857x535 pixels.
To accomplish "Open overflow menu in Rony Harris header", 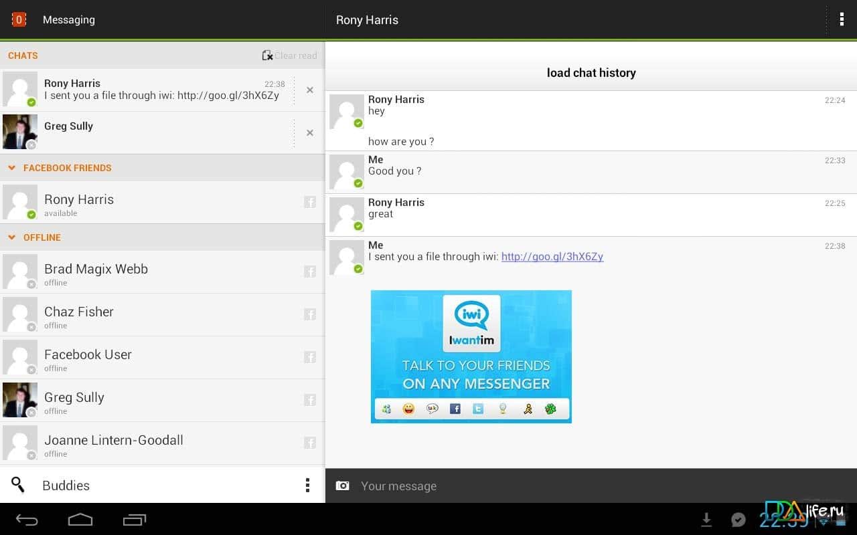I will click(842, 19).
